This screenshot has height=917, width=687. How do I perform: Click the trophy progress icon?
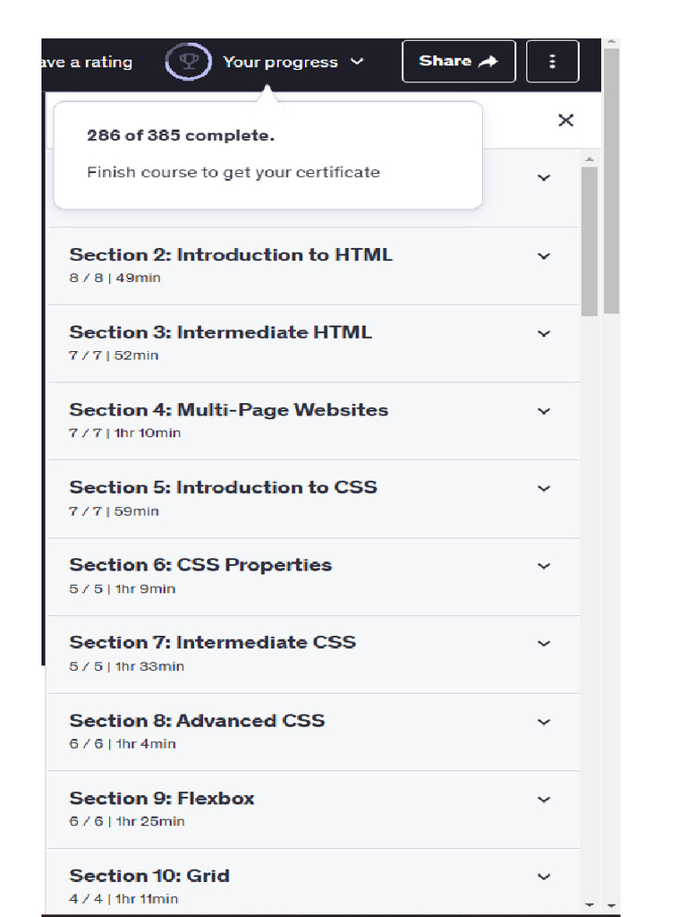pos(188,62)
